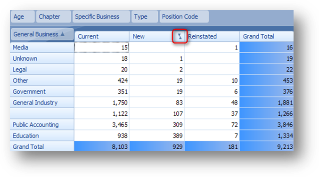The height and width of the screenshot is (177, 319).
Task: Click the Current column header
Action: (102, 36)
